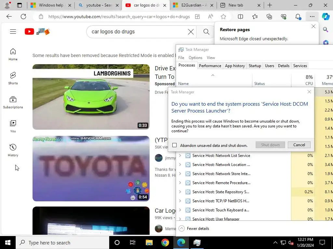Expand Service Host: Network Store Interface row
This screenshot has height=249, width=333.
pos(180,174)
